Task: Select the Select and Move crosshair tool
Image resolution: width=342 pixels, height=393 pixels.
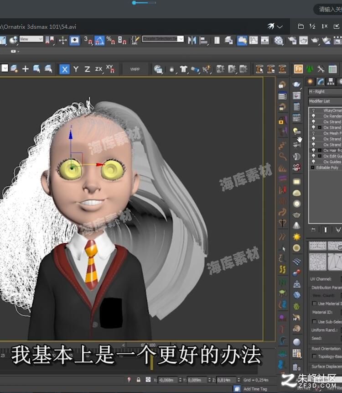Action: [63, 40]
